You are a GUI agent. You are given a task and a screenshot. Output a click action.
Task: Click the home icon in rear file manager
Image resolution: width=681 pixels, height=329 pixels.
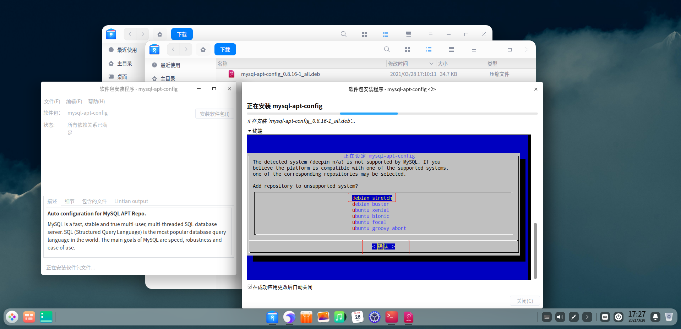160,34
